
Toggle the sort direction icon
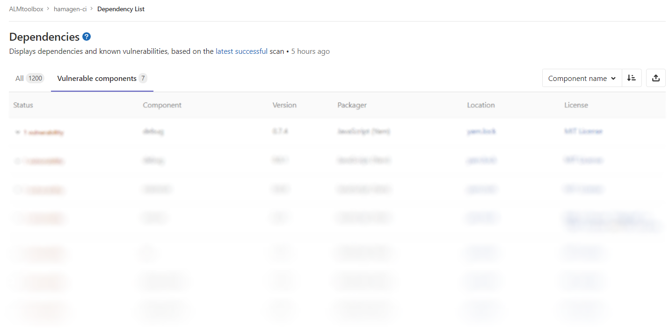coord(632,78)
